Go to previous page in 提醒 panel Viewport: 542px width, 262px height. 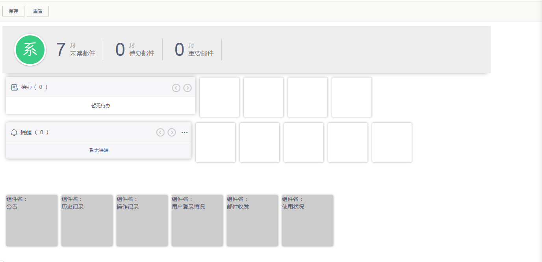pyautogui.click(x=160, y=133)
